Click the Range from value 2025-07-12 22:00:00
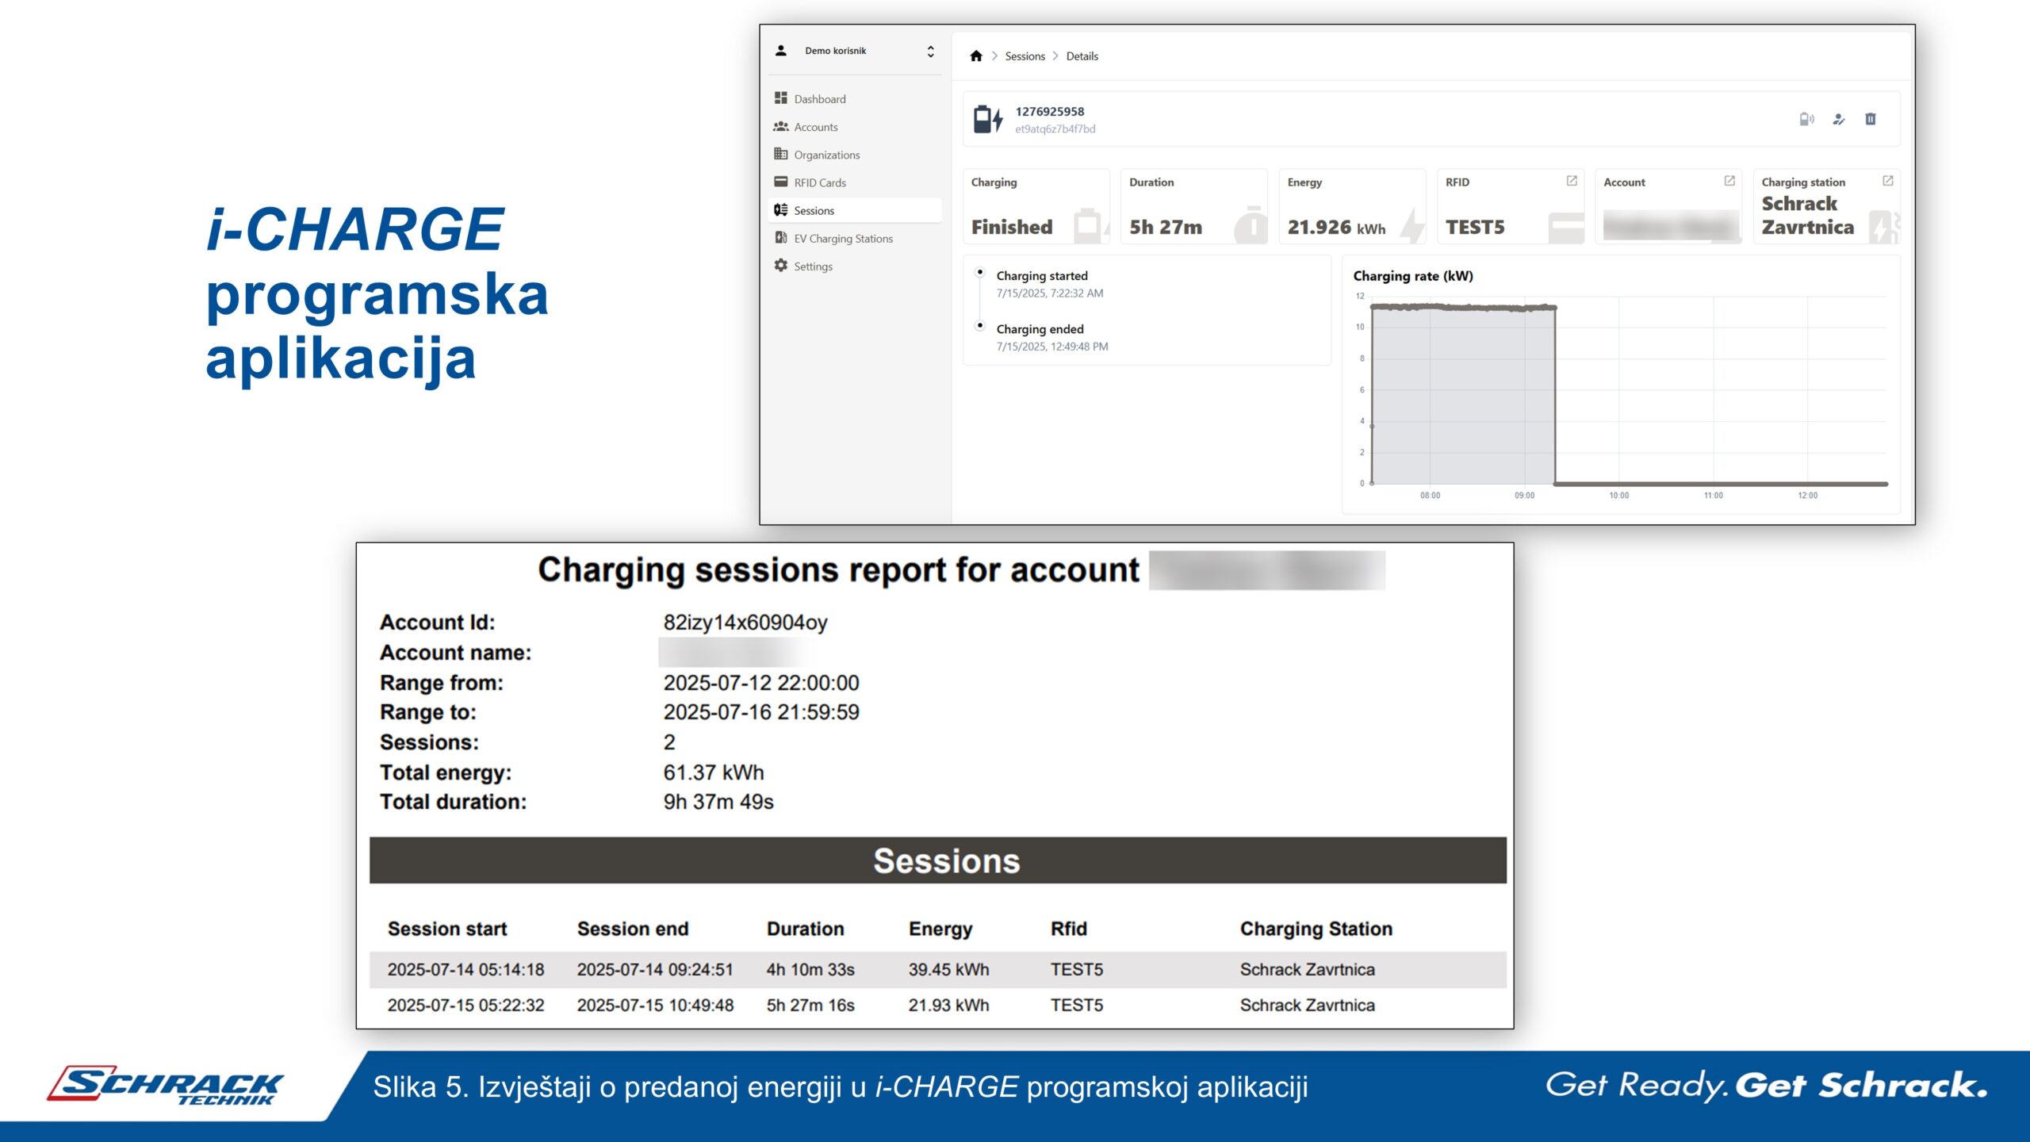Screen dimensions: 2030x1142 click(x=760, y=683)
